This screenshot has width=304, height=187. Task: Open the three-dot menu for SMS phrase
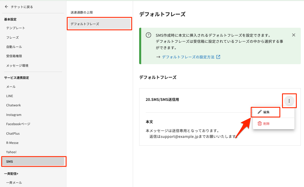point(289,101)
